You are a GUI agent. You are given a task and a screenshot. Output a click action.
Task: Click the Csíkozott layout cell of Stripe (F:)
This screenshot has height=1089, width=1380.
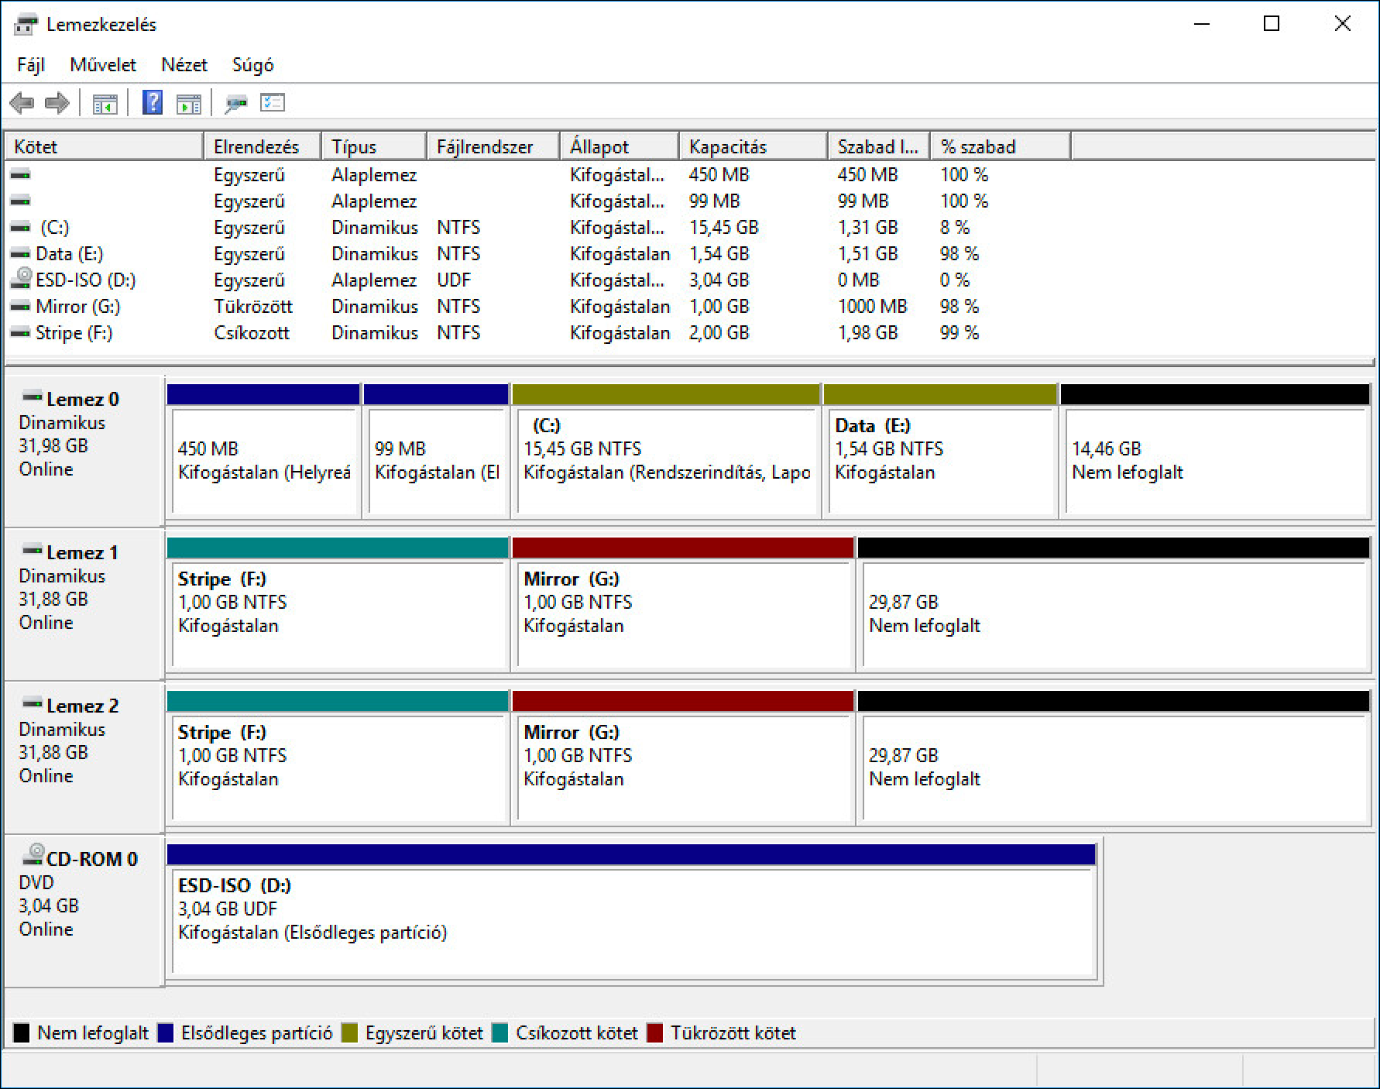(252, 332)
